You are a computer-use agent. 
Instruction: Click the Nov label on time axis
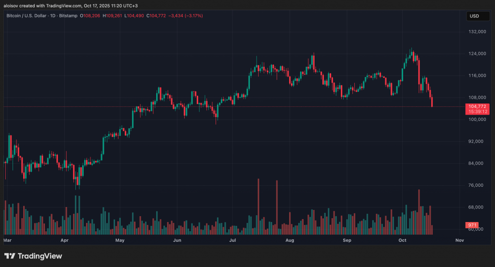(459, 240)
